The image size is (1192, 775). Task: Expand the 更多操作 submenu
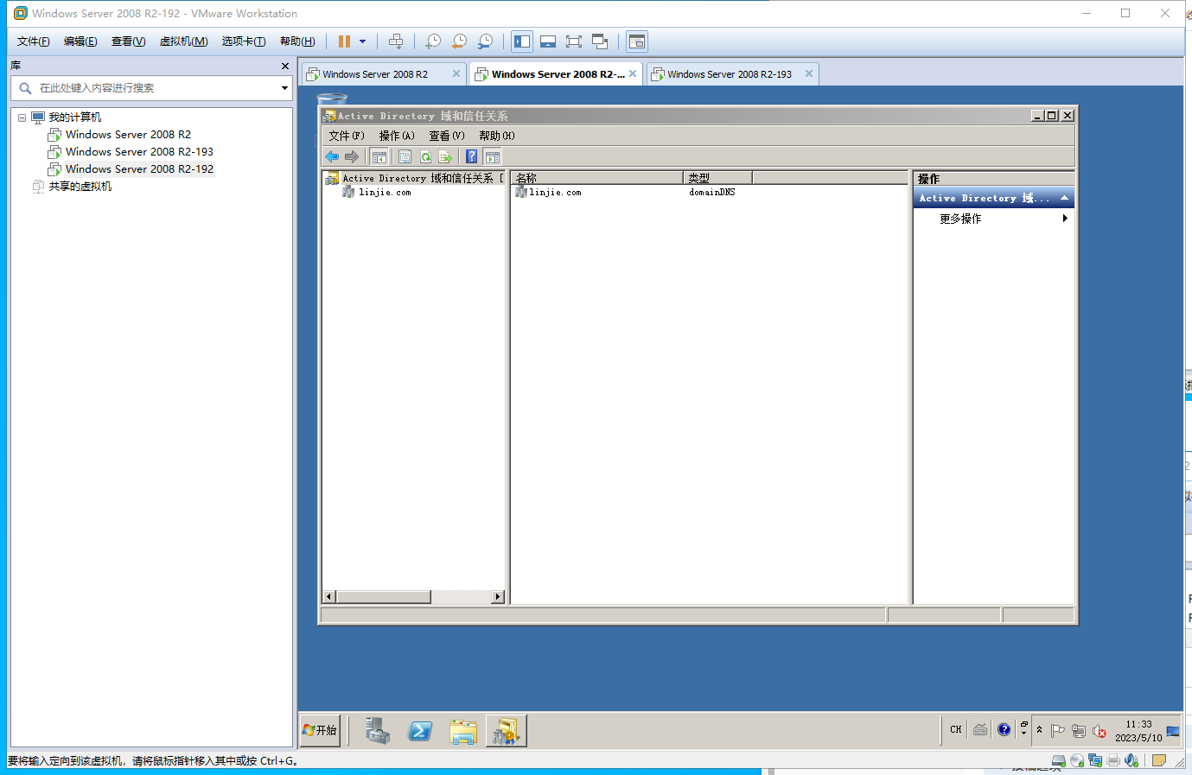pos(994,219)
